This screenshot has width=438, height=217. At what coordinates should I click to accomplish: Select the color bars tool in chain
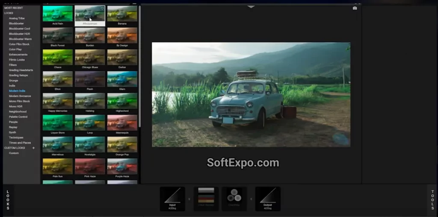click(206, 198)
